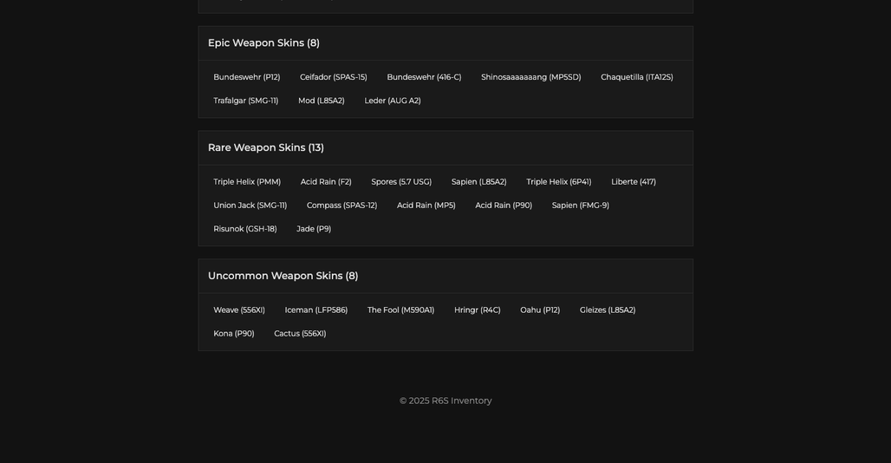Select the Sapien (FMG-9) skin

click(x=580, y=205)
